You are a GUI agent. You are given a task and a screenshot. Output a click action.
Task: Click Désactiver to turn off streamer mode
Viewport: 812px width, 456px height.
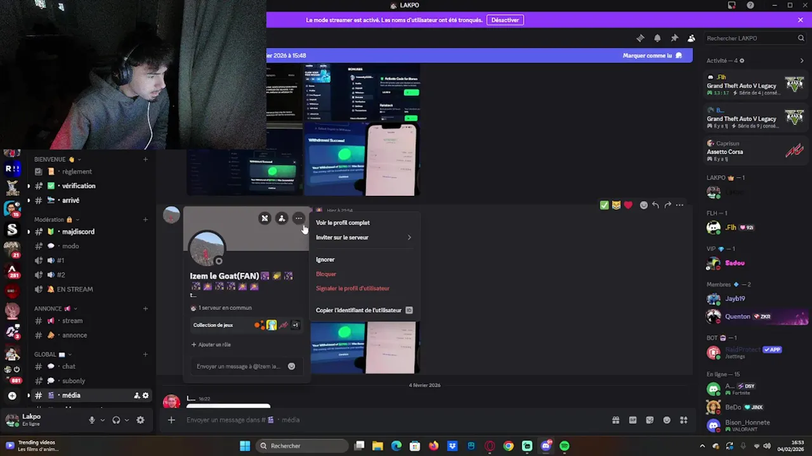pyautogui.click(x=505, y=20)
